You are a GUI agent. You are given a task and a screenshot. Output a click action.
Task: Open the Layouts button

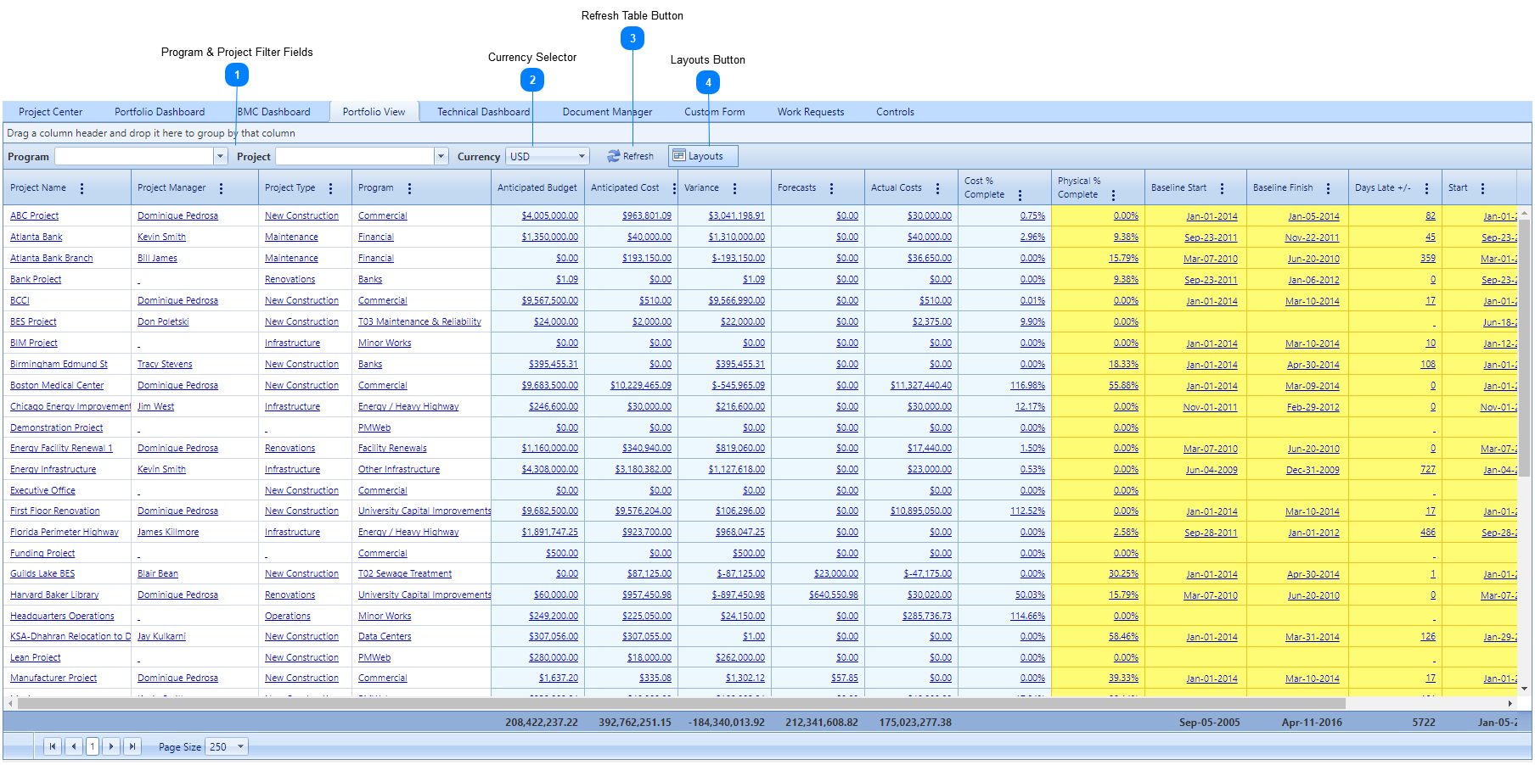703,156
